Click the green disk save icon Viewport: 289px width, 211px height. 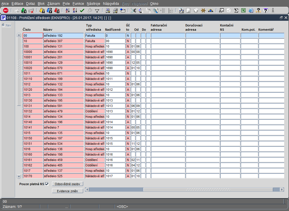point(24,11)
